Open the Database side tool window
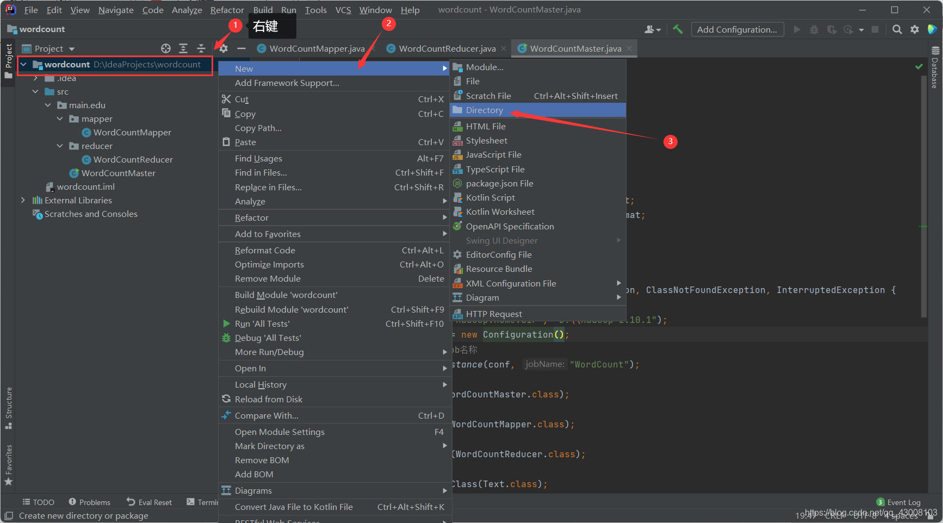The image size is (943, 523). click(935, 67)
